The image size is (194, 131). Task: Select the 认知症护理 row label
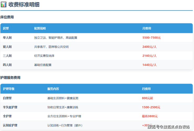point(10,125)
